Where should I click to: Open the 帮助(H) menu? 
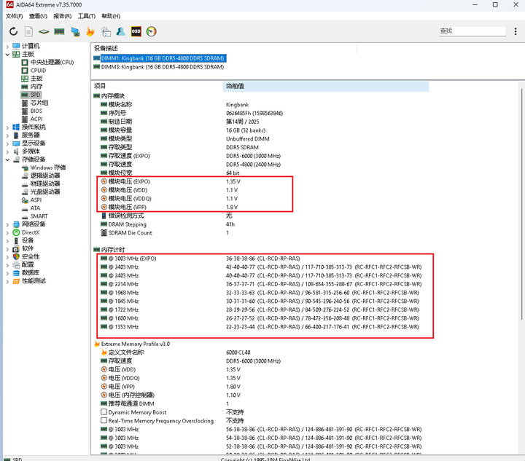coord(111,16)
